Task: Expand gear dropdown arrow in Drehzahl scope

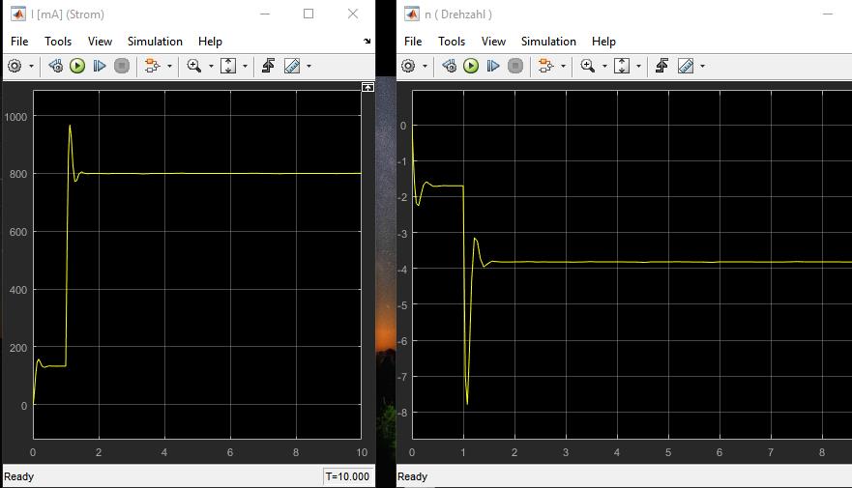Action: pyautogui.click(x=425, y=67)
